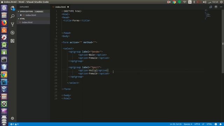Click the optgroup label="Sport" line

[85, 67]
